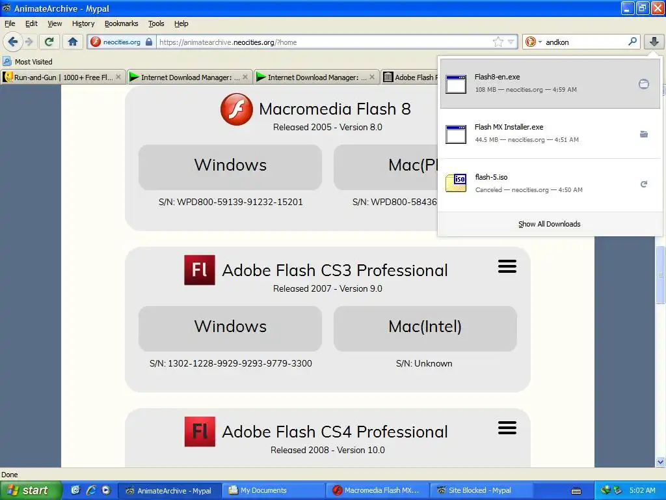This screenshot has width=666, height=500.
Task: Switch to the second Internet Download Manager tab
Action: pyautogui.click(x=317, y=77)
